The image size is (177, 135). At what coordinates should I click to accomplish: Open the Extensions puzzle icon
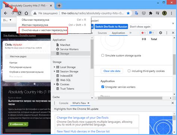[150, 13]
